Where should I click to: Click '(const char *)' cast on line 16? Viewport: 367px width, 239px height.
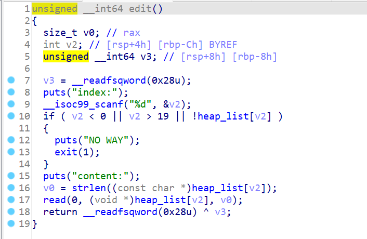click(152, 188)
